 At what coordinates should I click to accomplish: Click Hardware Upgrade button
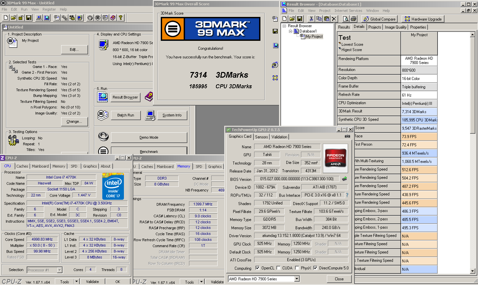pyautogui.click(x=423, y=19)
